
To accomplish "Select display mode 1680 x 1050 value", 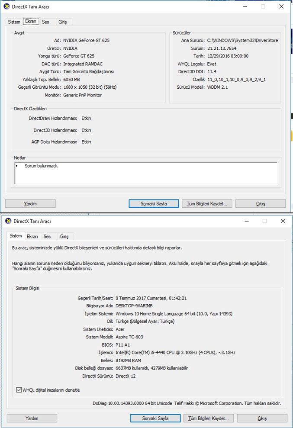I will click(90, 87).
